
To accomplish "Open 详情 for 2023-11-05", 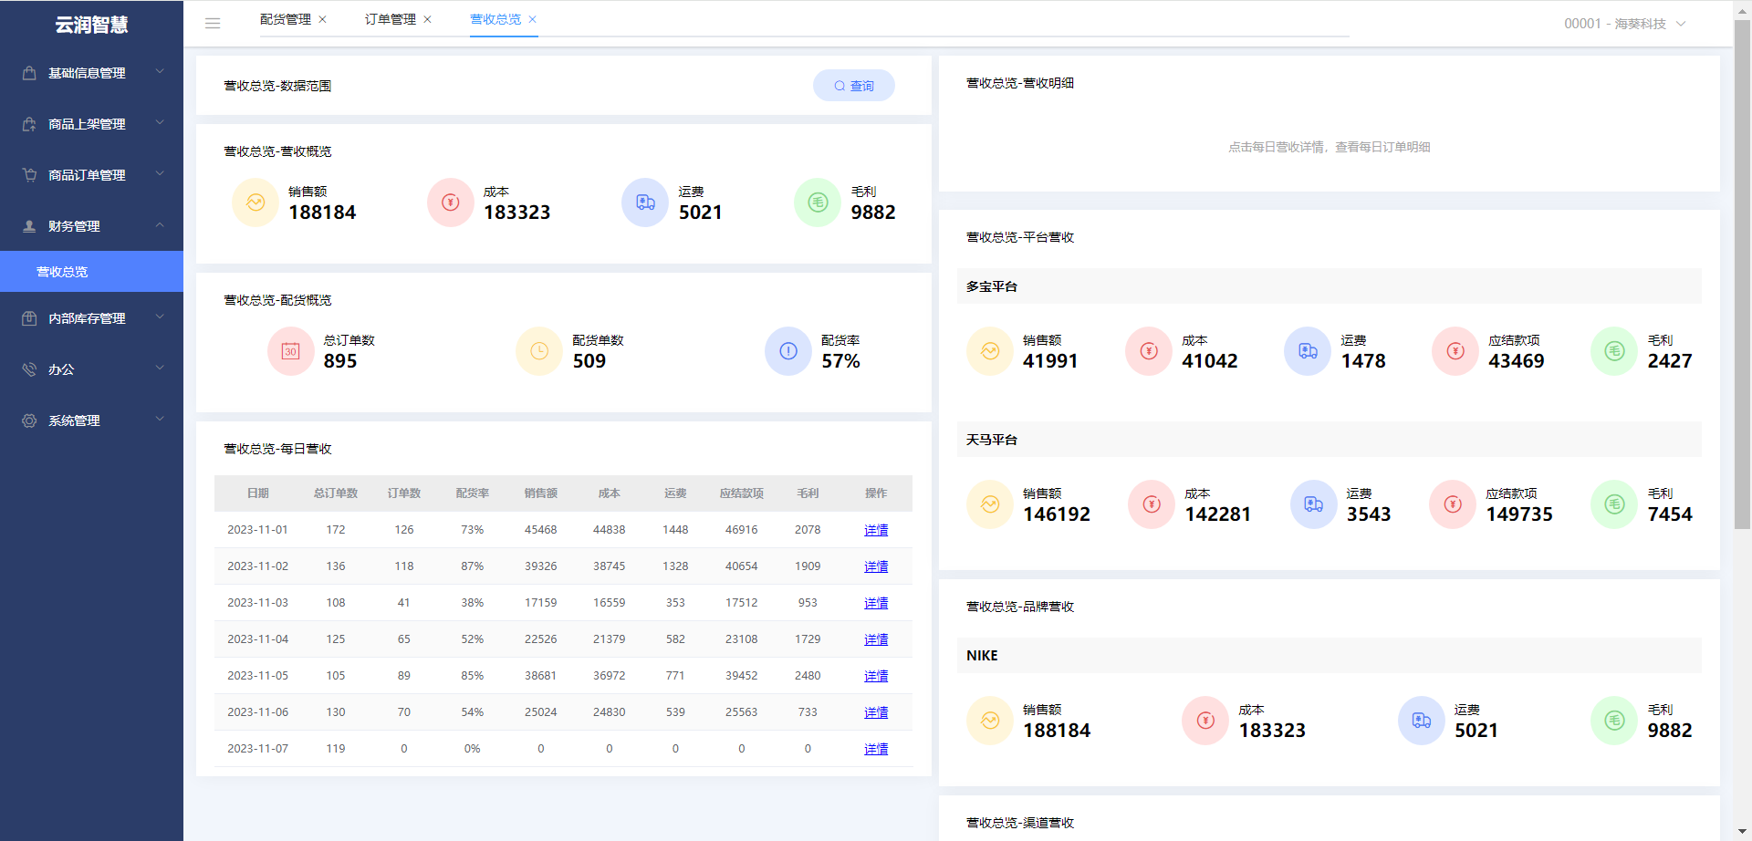I will point(876,676).
